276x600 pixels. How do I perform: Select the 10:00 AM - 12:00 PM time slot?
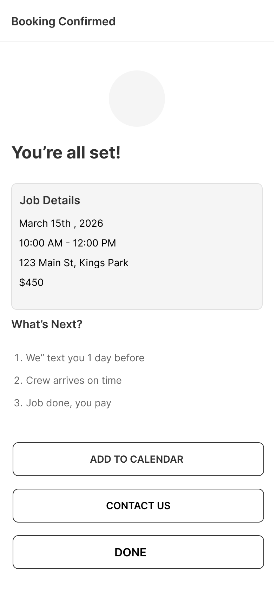click(68, 243)
